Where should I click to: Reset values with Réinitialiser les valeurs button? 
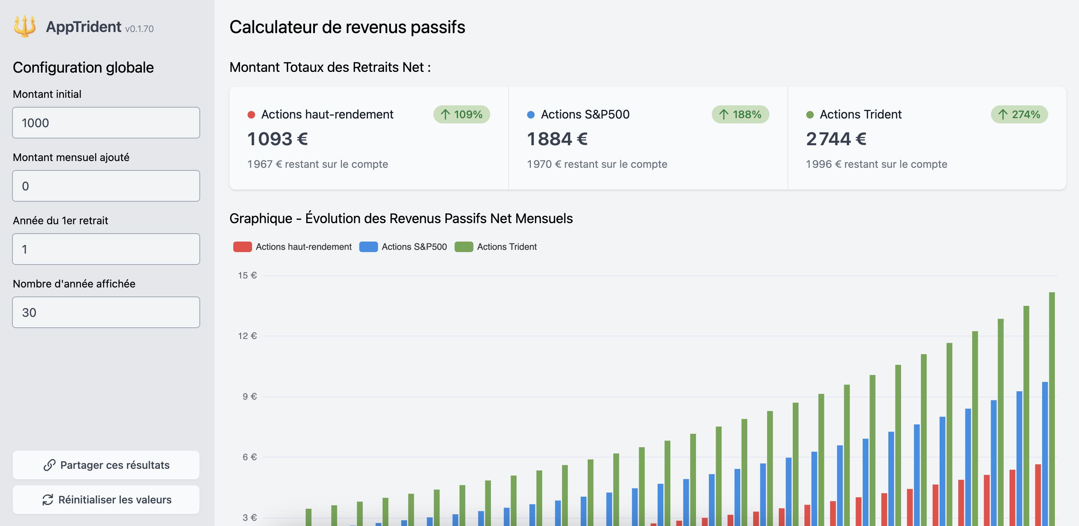tap(106, 500)
